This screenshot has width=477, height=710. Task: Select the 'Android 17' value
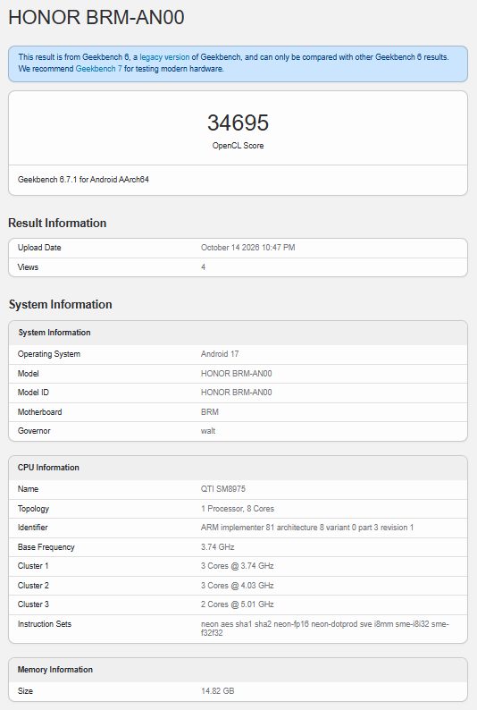(220, 354)
